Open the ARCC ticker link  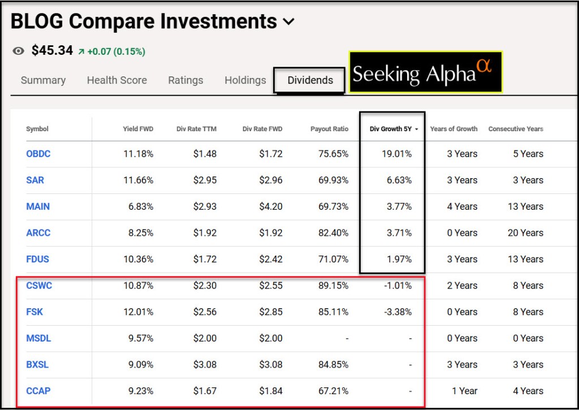pyautogui.click(x=38, y=233)
